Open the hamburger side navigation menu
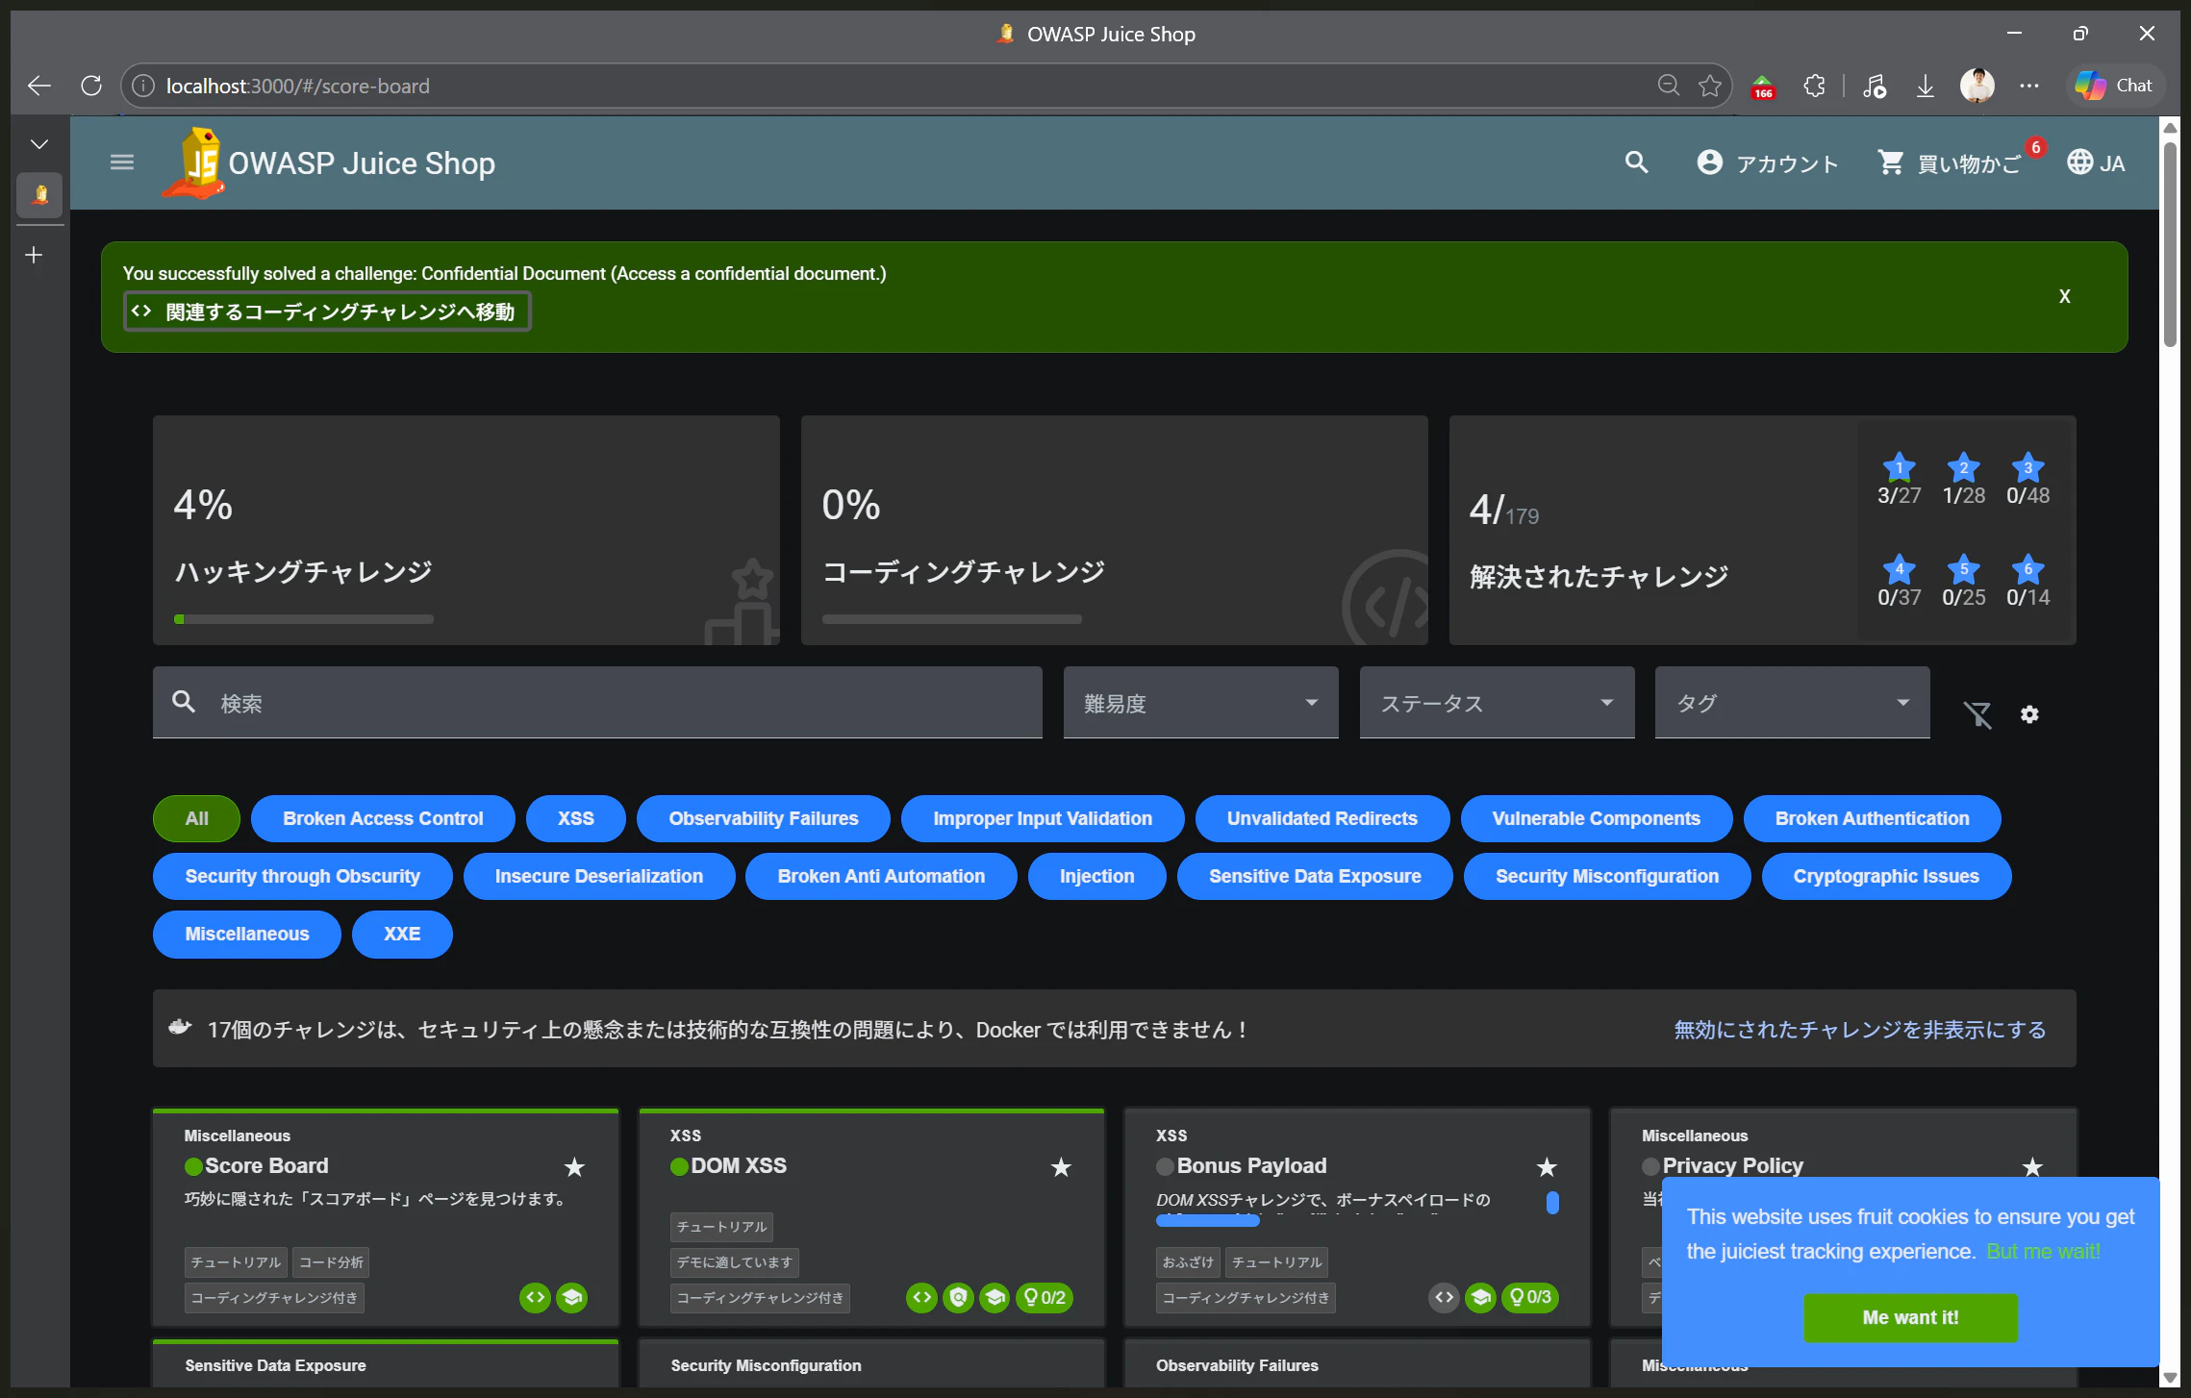Image resolution: width=2191 pixels, height=1398 pixels. tap(121, 162)
